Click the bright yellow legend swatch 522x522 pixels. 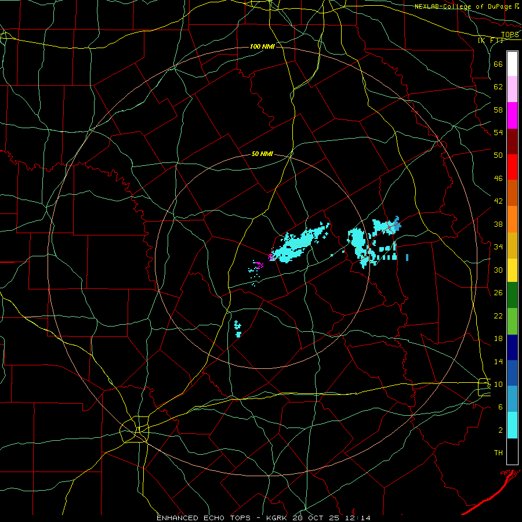point(512,270)
